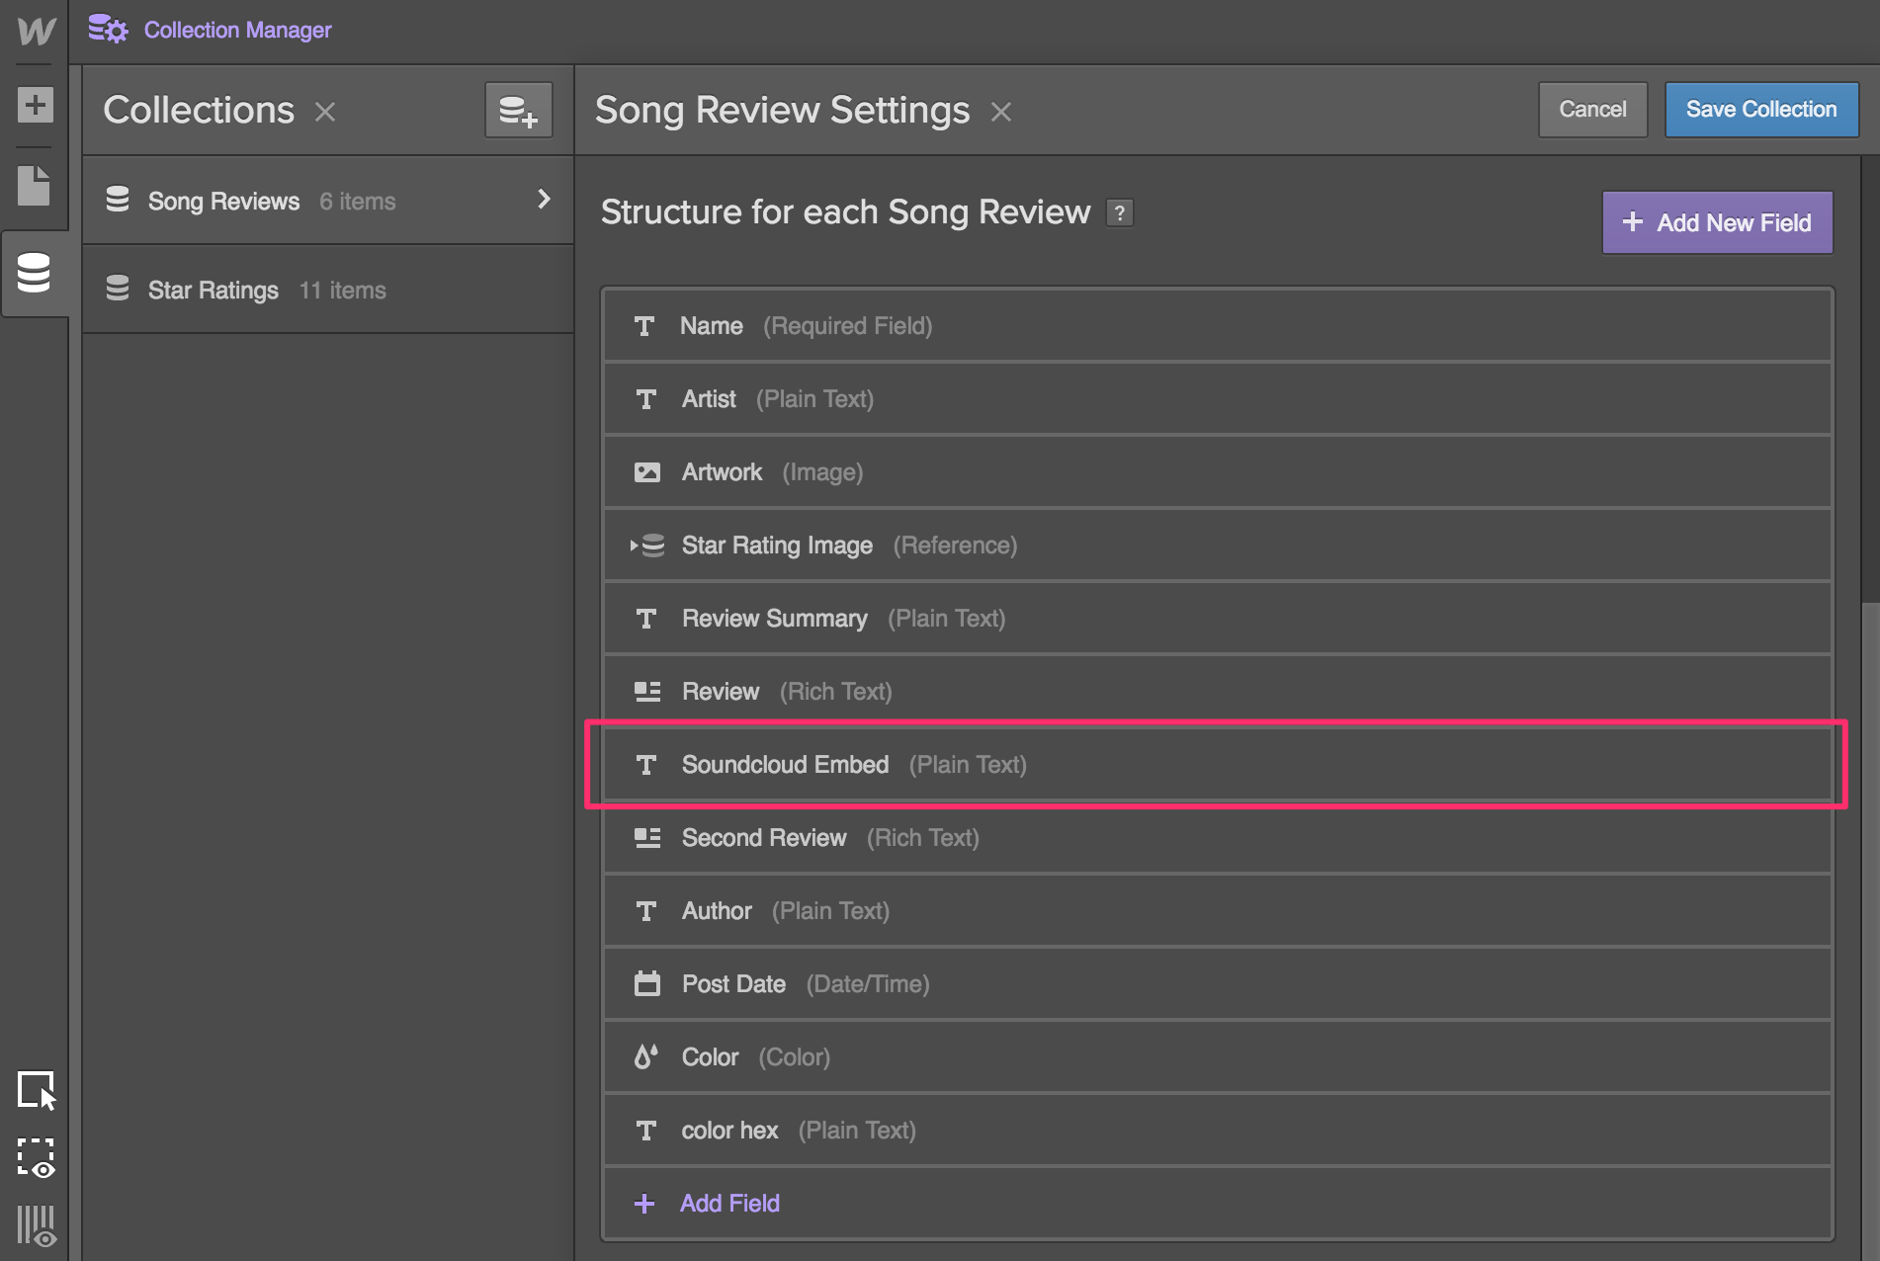Click the rich text icon on the Review row
1880x1261 pixels.
[647, 692]
